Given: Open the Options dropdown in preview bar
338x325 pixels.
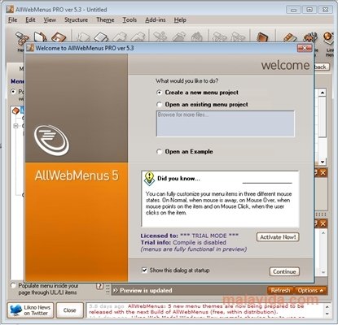Looking at the screenshot, I should [311, 291].
